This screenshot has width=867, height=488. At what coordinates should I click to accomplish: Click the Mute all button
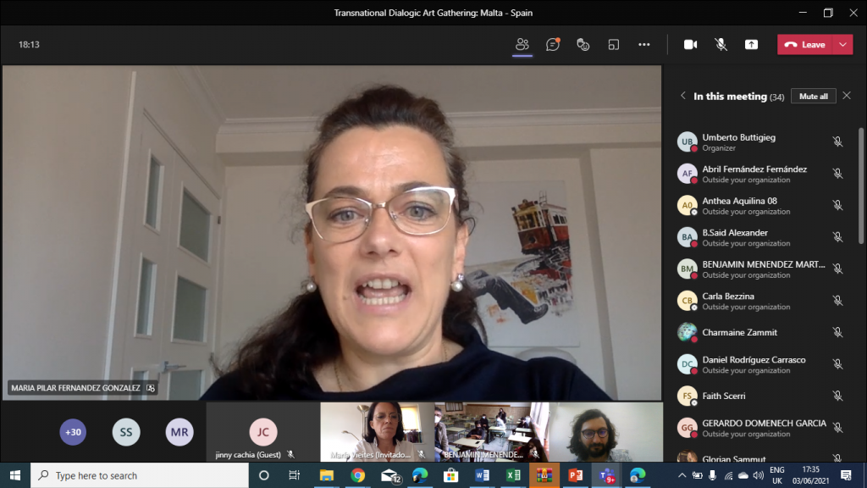click(813, 97)
